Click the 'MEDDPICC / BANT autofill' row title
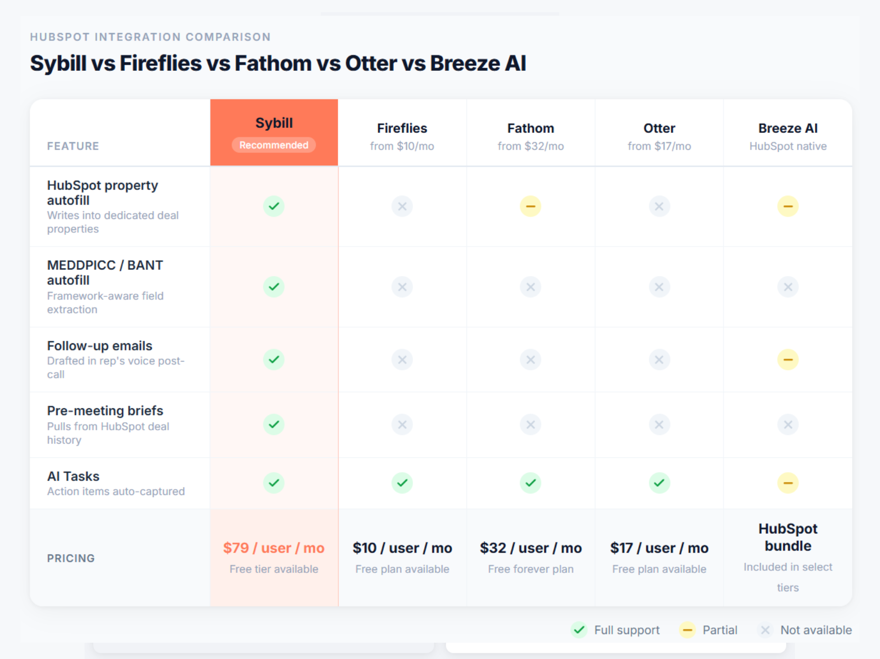 coord(105,272)
